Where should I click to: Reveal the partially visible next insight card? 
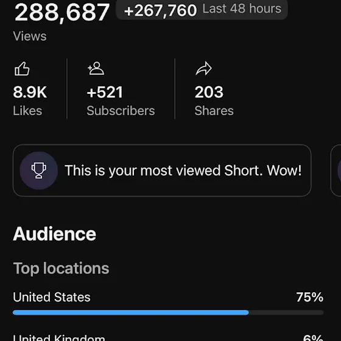click(x=336, y=170)
